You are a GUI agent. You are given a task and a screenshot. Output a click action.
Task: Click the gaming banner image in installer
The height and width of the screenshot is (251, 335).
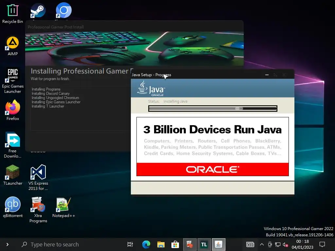point(134,49)
